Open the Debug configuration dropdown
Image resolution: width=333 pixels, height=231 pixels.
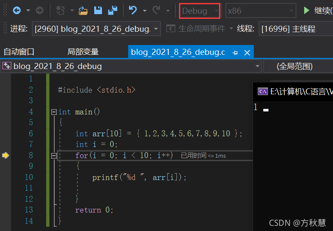pos(200,11)
